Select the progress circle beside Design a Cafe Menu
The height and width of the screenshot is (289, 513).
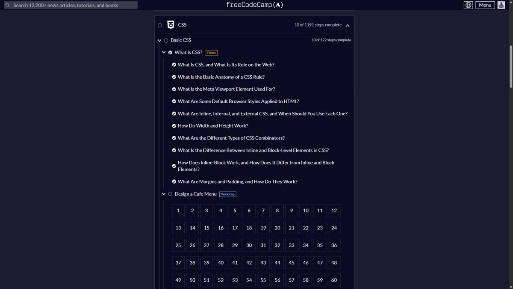coord(170,194)
